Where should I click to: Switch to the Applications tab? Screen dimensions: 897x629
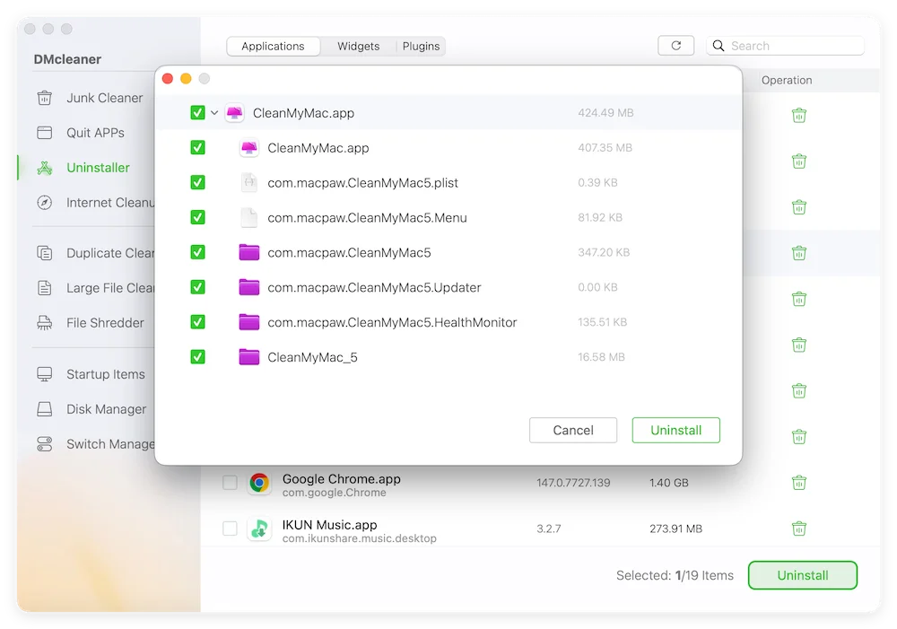(x=273, y=46)
